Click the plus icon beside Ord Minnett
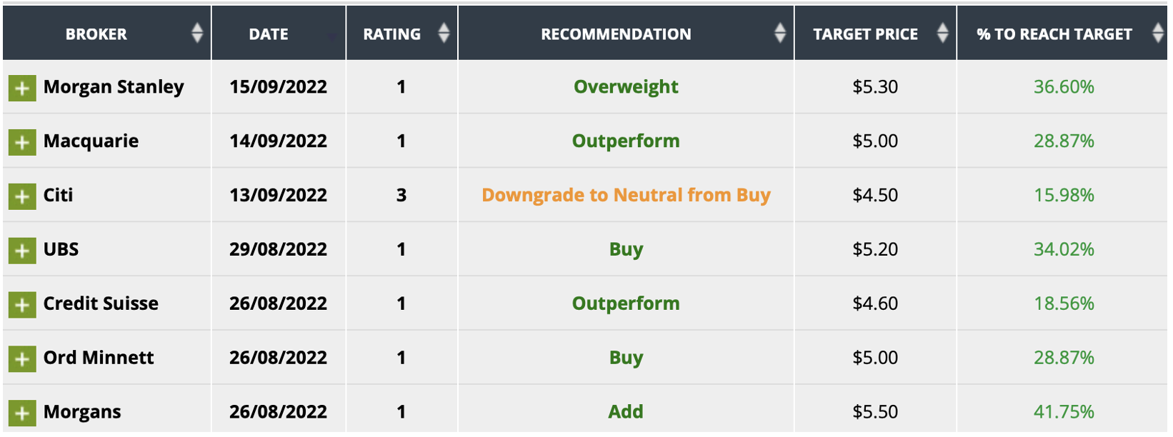 [x=22, y=358]
